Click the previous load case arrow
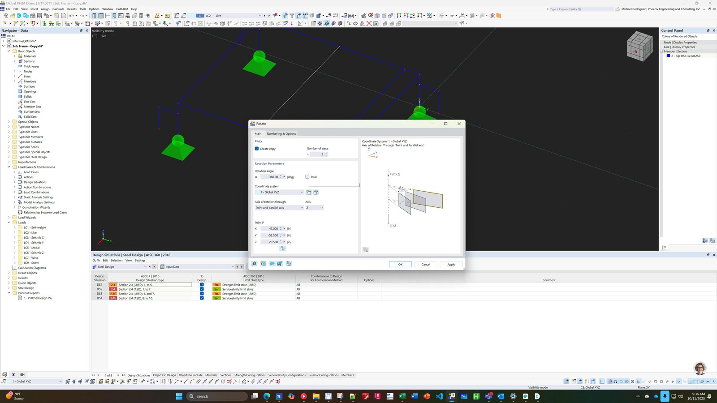 [265, 16]
